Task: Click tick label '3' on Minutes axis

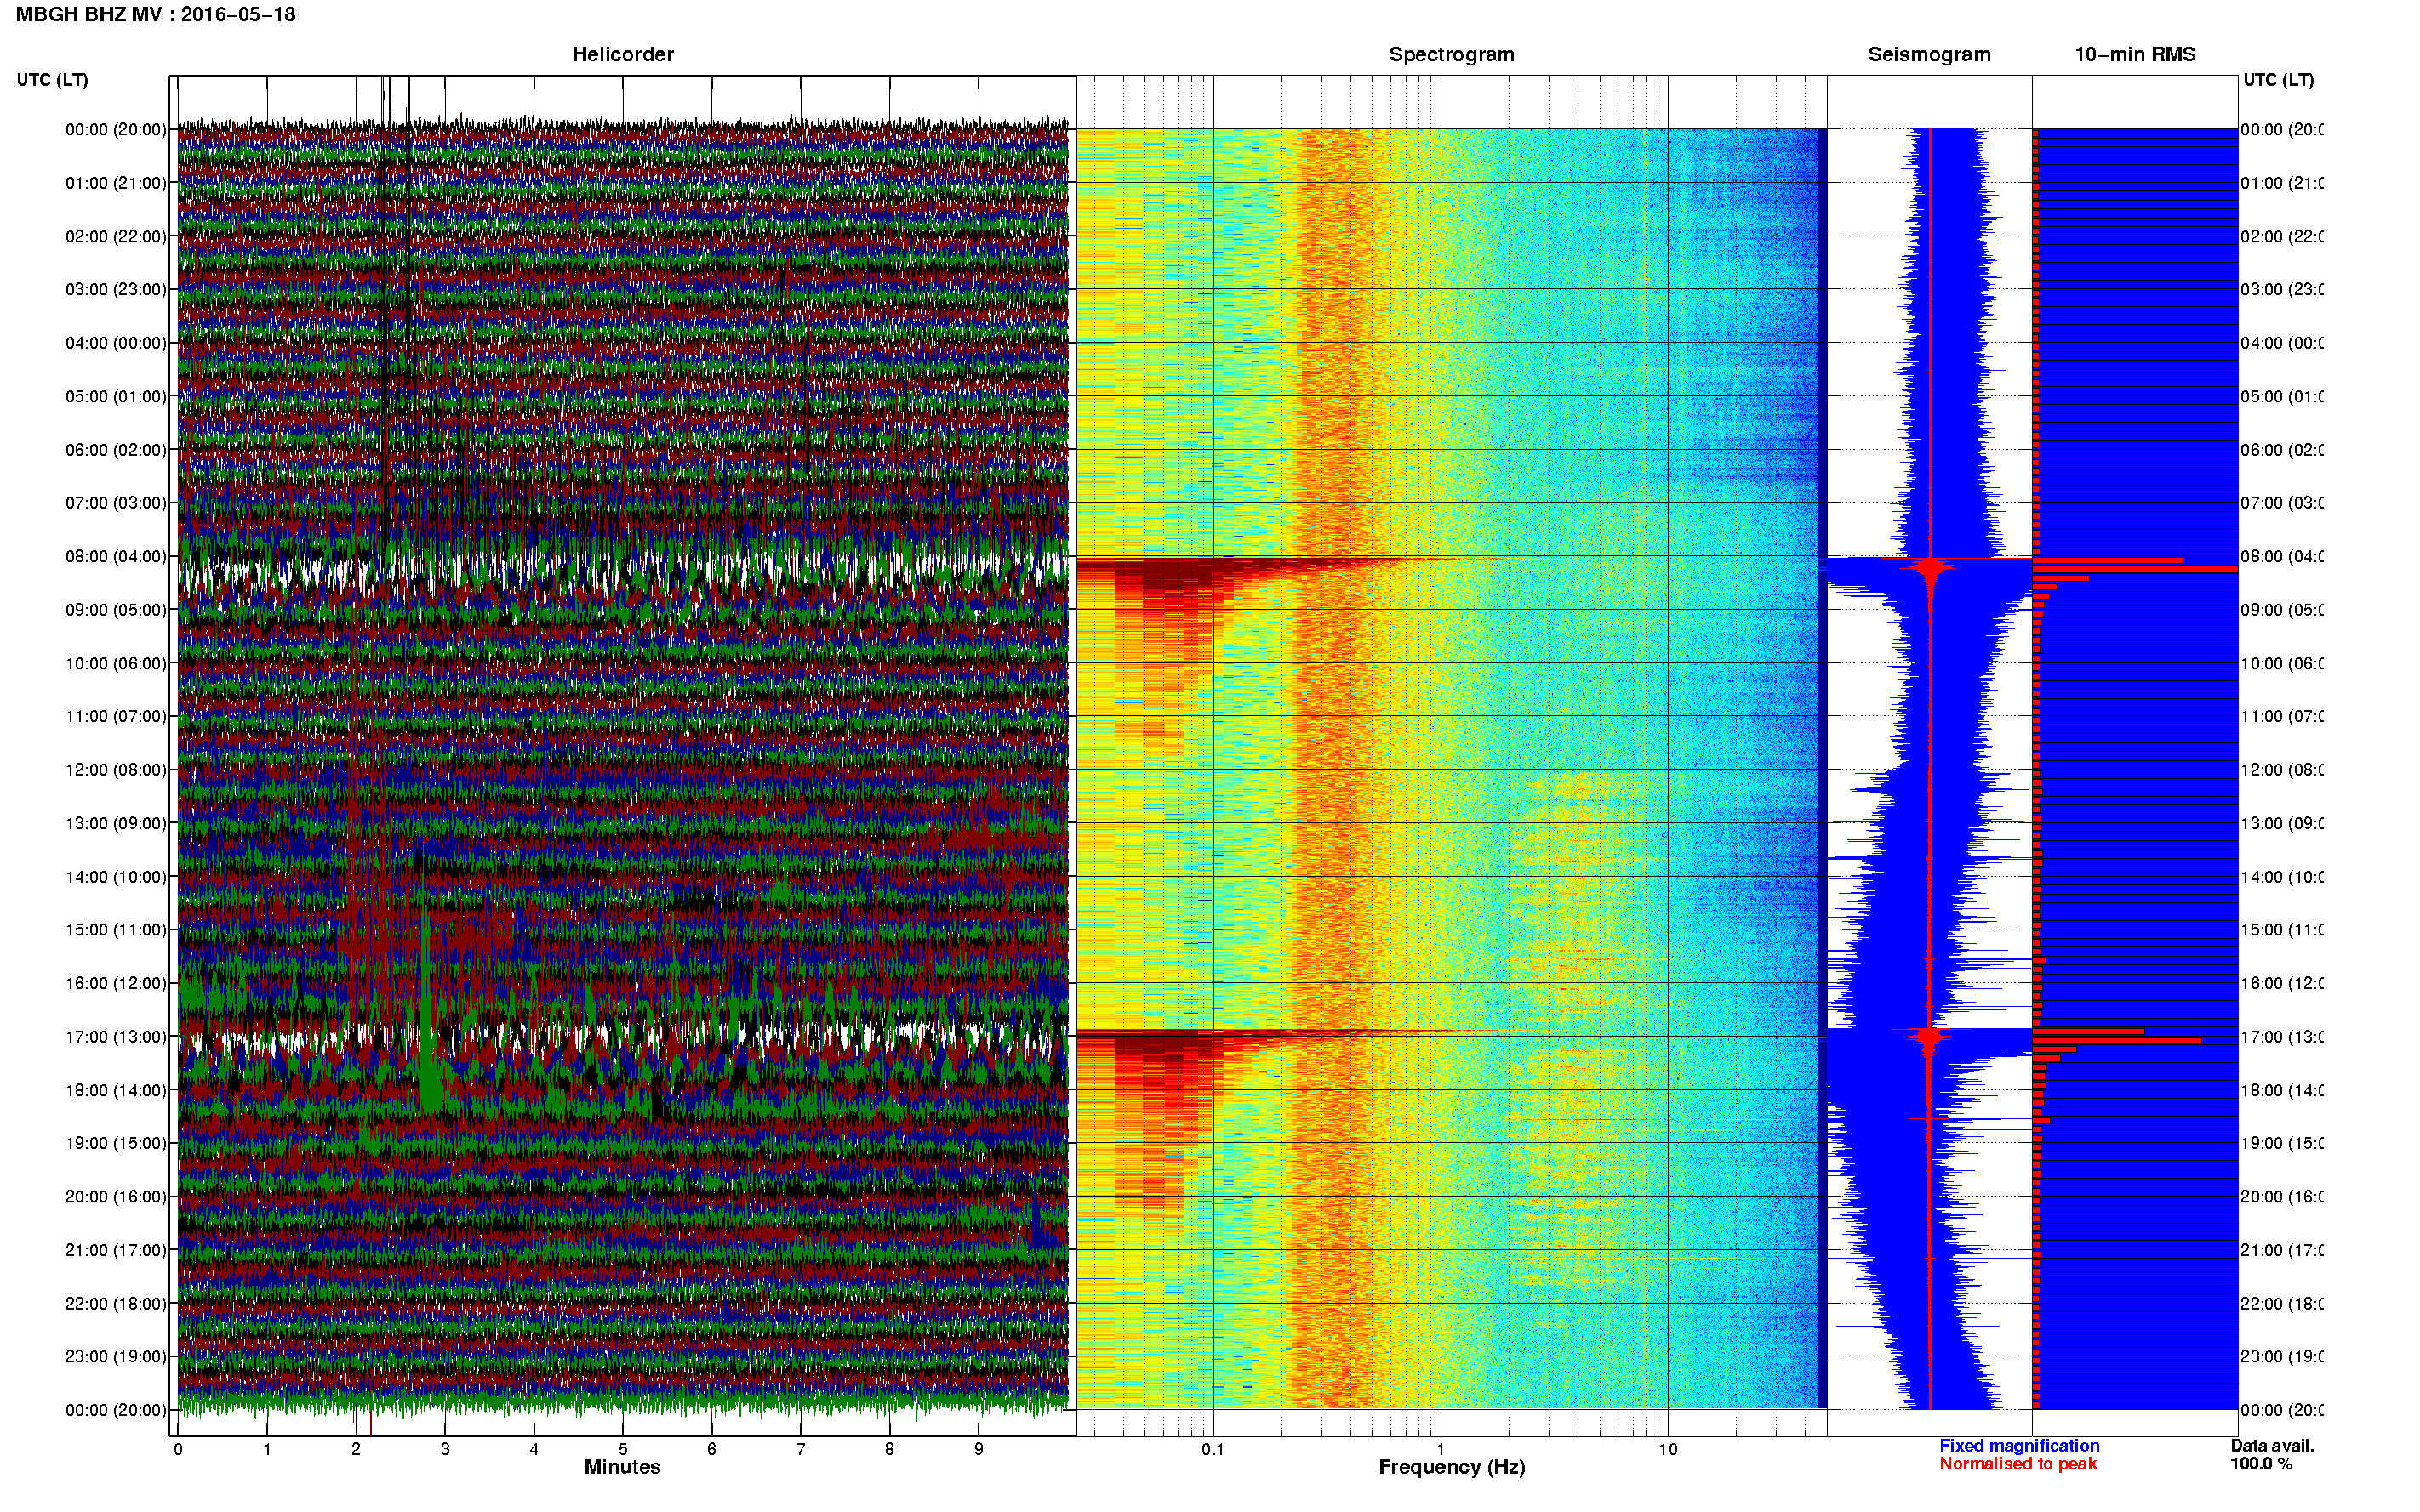Action: pos(445,1450)
